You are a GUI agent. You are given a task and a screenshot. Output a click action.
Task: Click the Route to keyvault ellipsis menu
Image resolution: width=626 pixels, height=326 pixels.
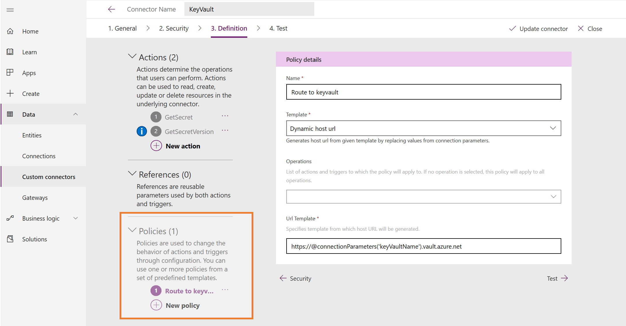[227, 290]
